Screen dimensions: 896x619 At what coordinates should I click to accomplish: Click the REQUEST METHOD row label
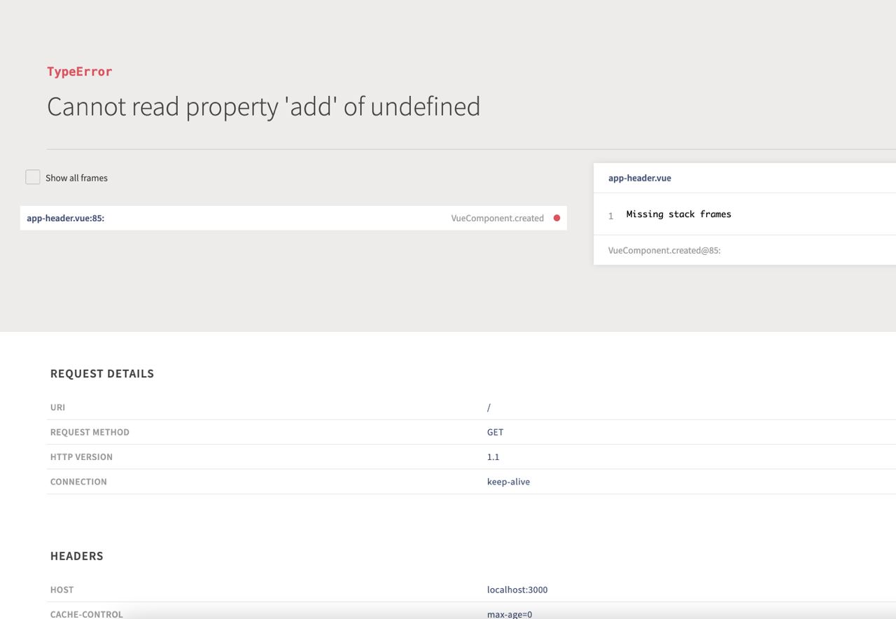pyautogui.click(x=90, y=432)
